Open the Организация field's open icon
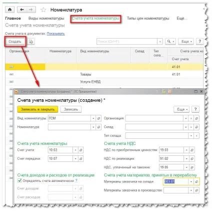The image size is (212, 211). (196, 118)
